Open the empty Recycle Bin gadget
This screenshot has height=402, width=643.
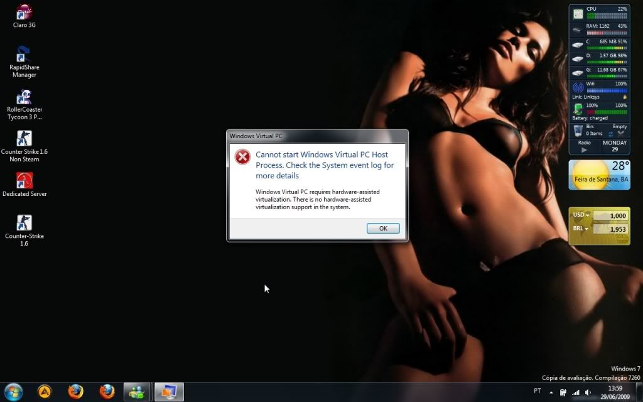coord(578,130)
